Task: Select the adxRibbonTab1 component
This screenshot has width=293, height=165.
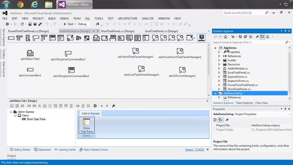Action: 30,55
